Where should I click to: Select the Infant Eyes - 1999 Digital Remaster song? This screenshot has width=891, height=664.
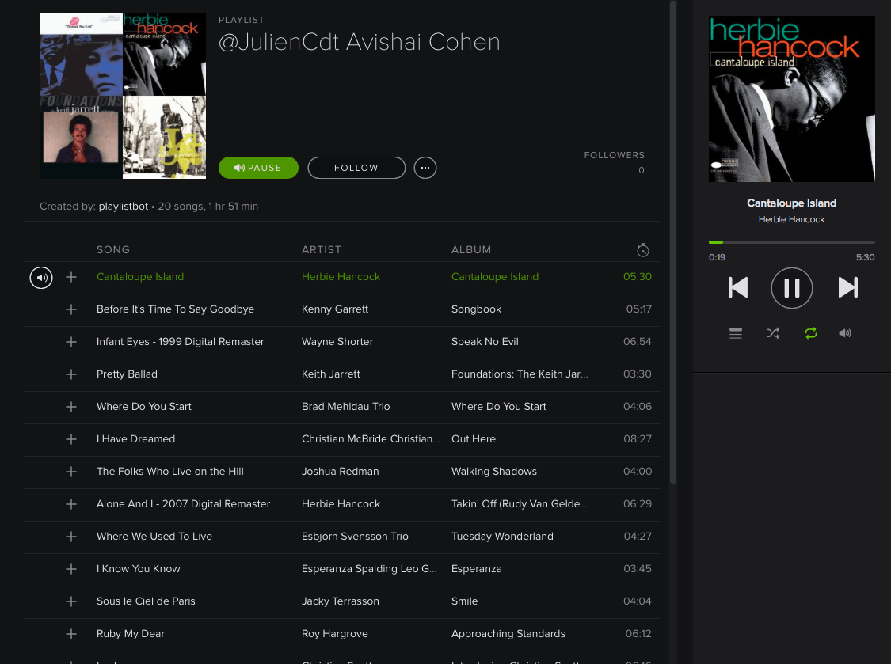(x=180, y=341)
